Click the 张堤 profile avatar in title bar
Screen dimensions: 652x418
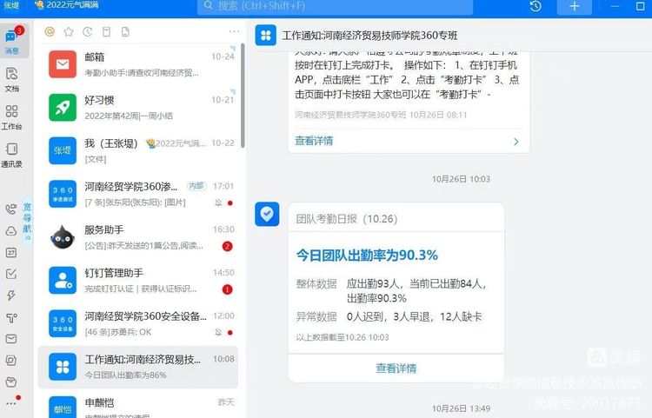11,5
